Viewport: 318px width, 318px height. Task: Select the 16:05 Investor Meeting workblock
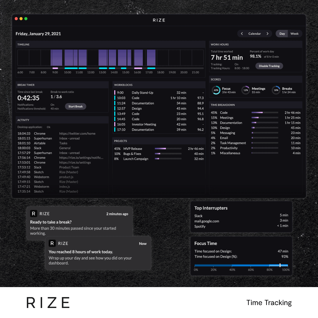click(x=159, y=124)
